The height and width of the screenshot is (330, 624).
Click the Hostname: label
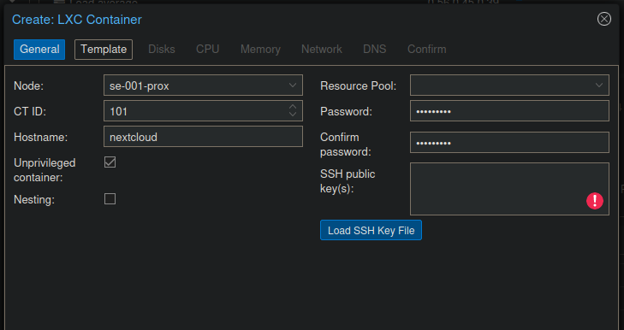(x=40, y=137)
